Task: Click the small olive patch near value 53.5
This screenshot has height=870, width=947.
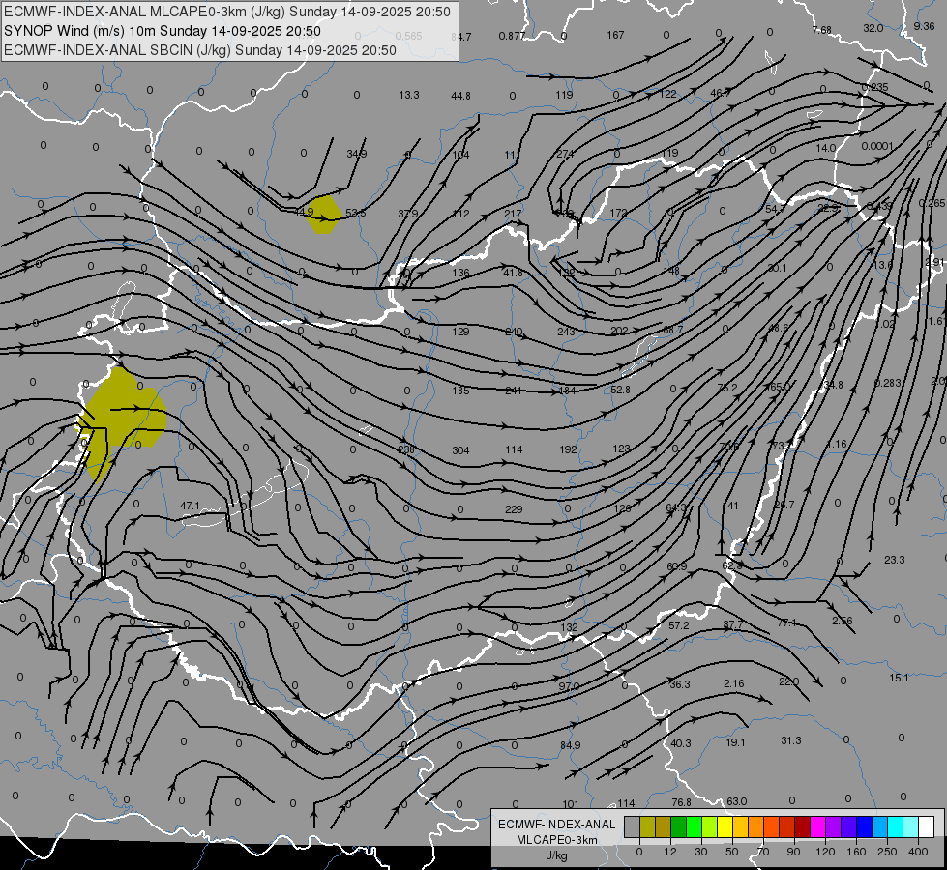Action: tap(324, 215)
